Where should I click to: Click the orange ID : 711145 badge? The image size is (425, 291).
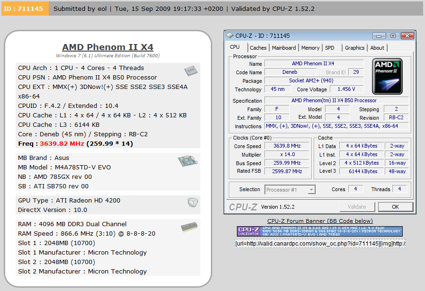click(x=25, y=9)
